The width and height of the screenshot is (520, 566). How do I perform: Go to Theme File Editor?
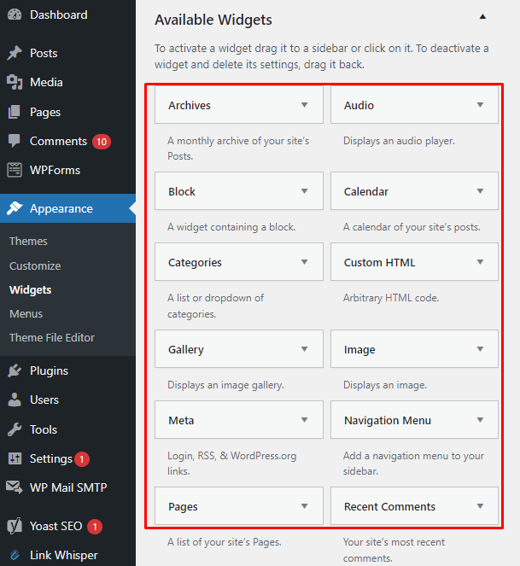52,337
